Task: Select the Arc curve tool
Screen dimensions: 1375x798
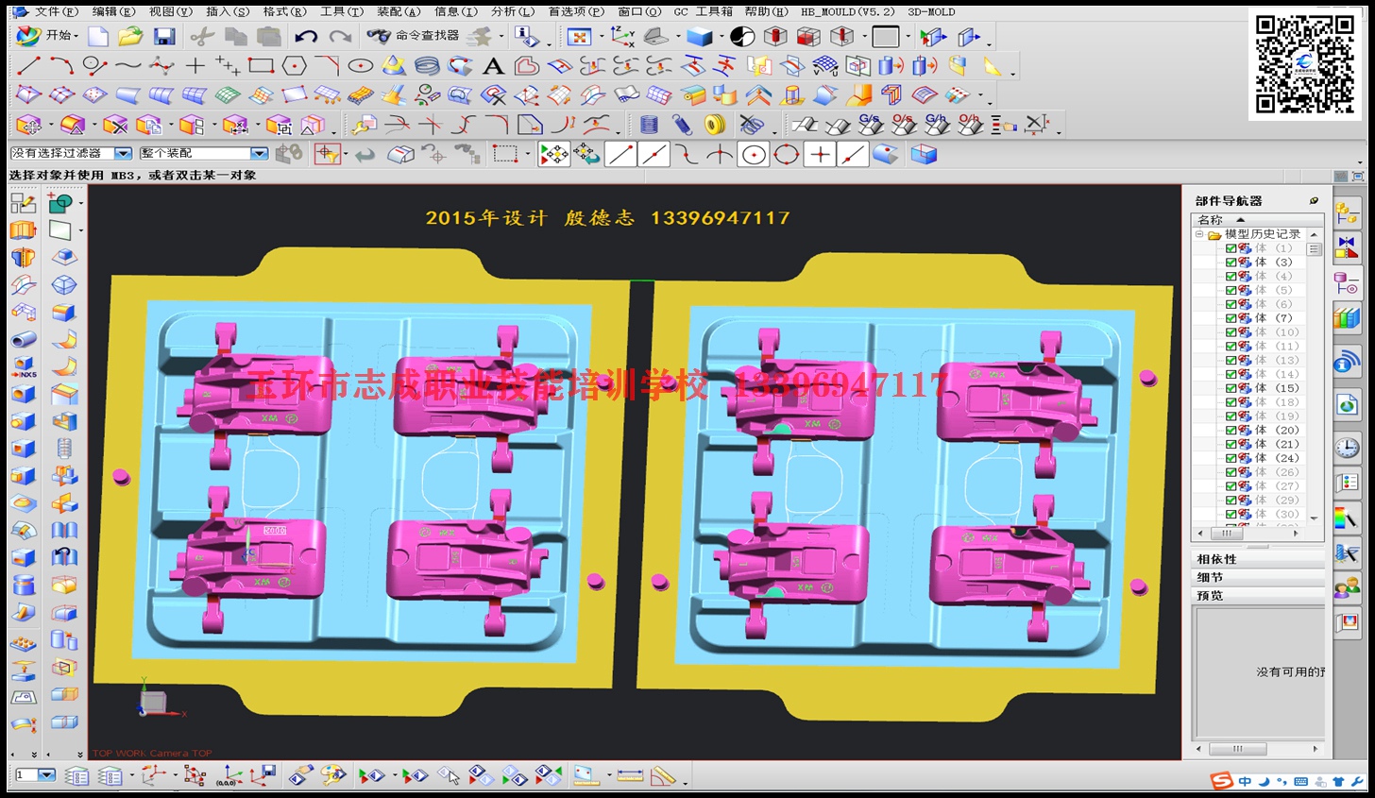Action: (x=61, y=65)
